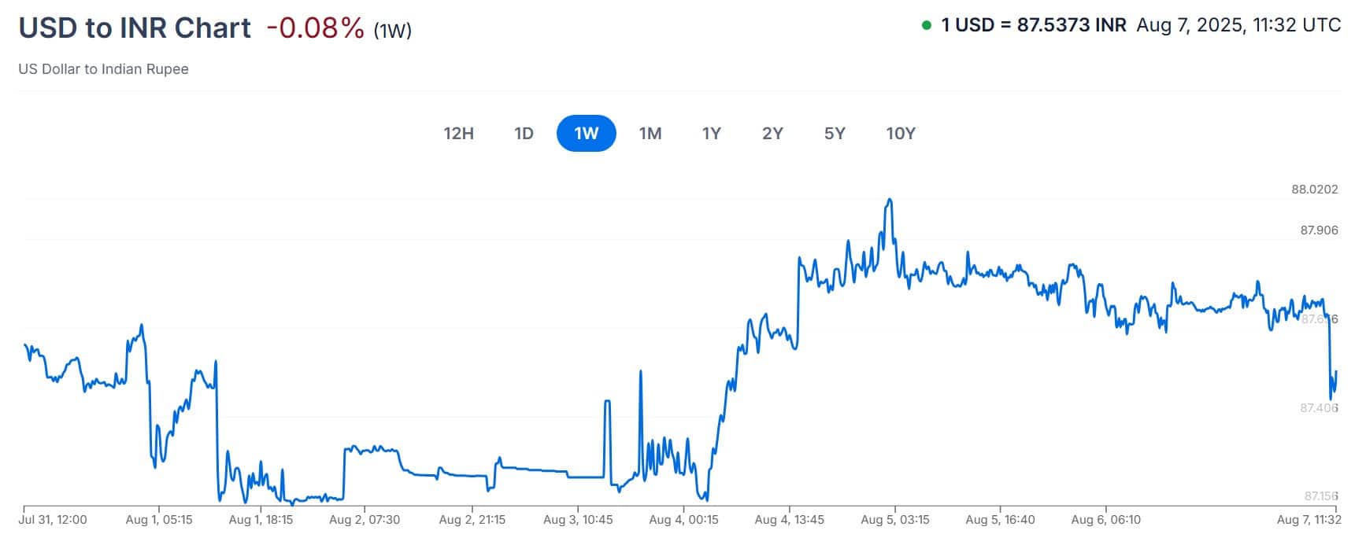
Task: Select the Aug 5, 03:15 axis label
Action: (896, 519)
